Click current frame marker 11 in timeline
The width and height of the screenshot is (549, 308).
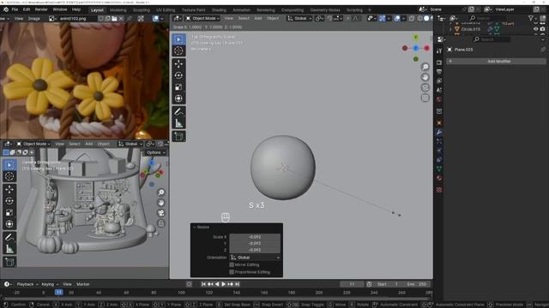click(x=58, y=293)
